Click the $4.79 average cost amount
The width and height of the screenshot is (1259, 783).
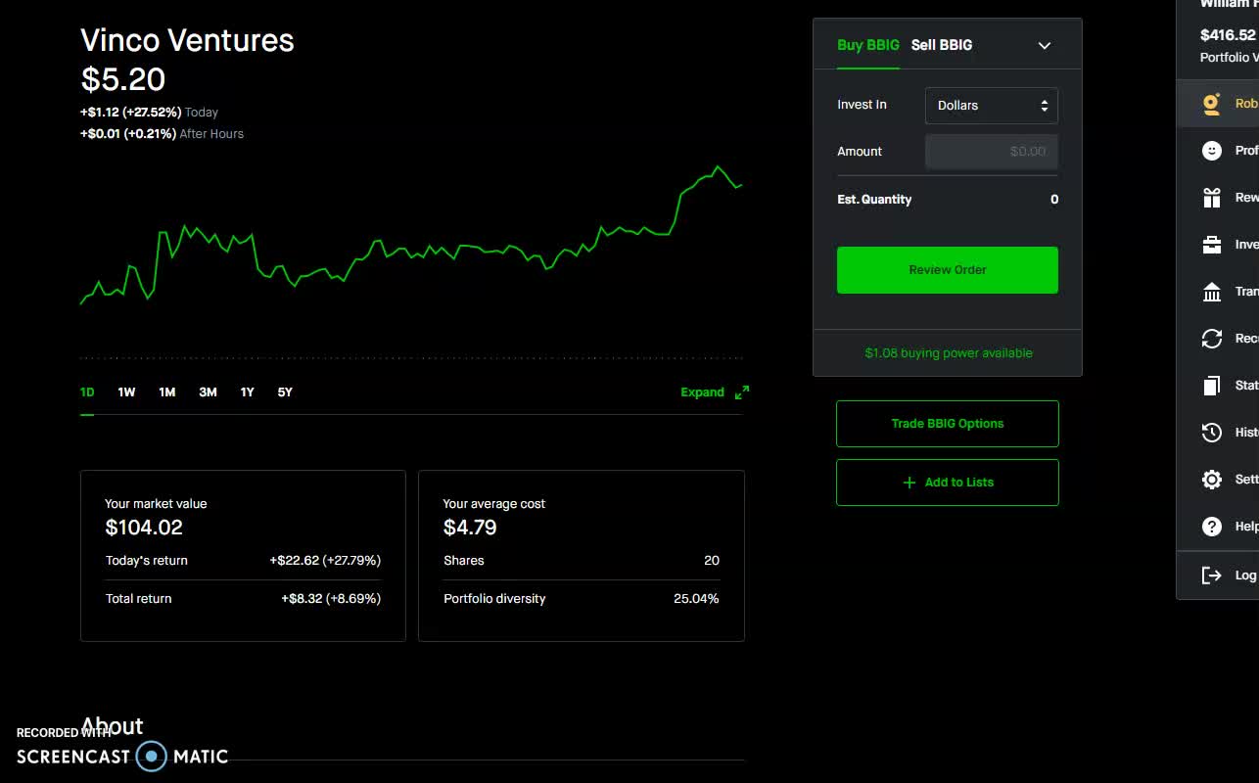coord(470,528)
